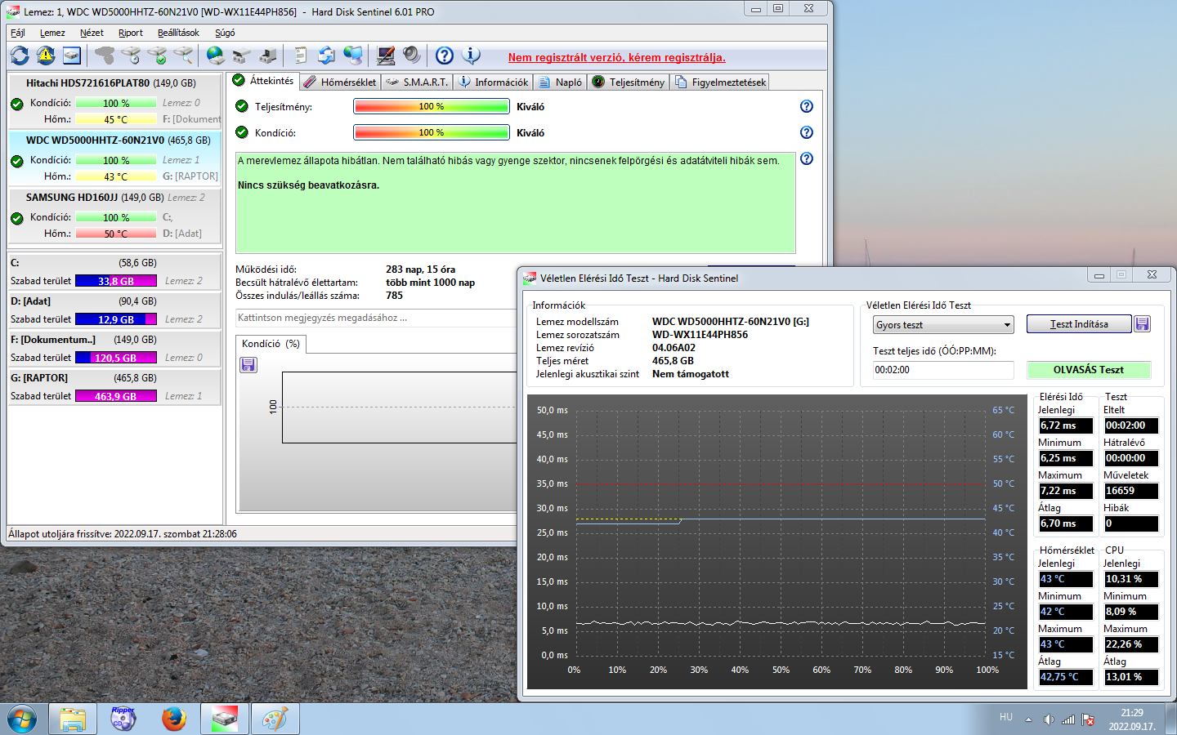Open the Súgó menu
Screen dimensions: 1177x735
[x=225, y=33]
